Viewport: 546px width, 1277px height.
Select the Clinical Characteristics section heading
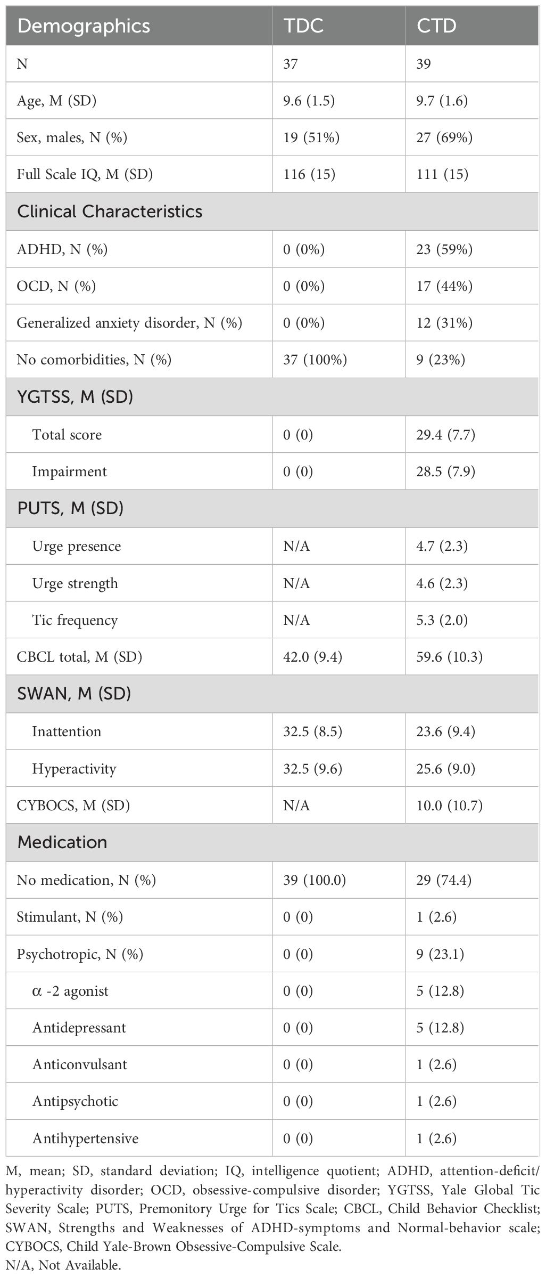110,212
